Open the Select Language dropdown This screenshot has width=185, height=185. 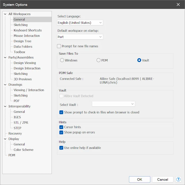(80, 22)
